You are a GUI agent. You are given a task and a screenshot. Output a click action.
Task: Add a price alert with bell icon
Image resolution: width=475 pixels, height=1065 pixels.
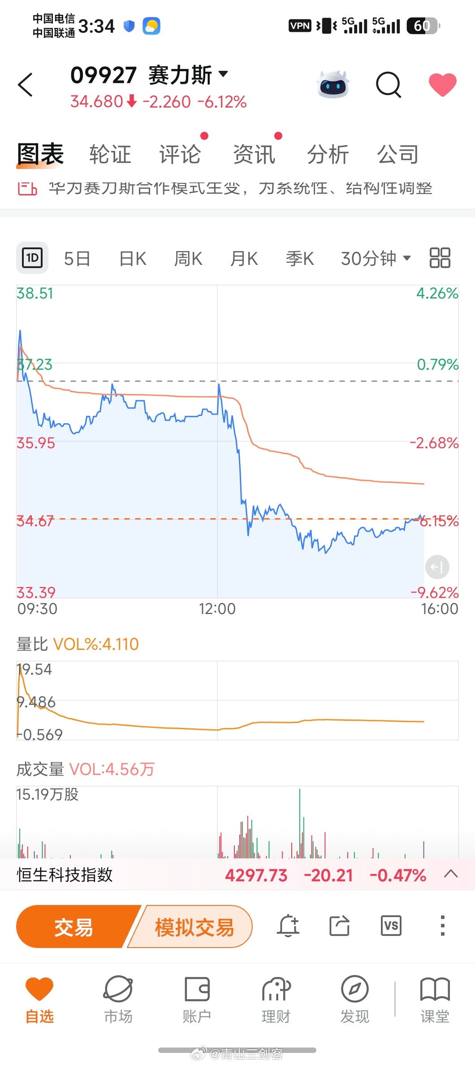point(288,926)
